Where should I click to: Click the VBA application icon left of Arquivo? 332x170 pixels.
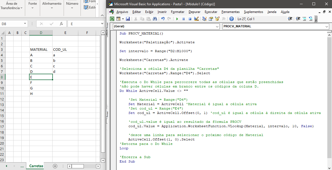point(112,12)
